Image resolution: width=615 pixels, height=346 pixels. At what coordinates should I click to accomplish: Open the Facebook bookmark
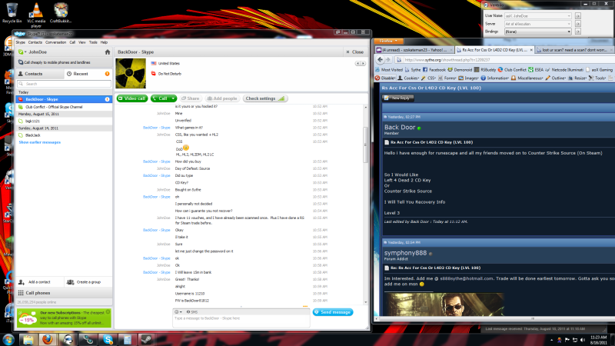click(434, 70)
